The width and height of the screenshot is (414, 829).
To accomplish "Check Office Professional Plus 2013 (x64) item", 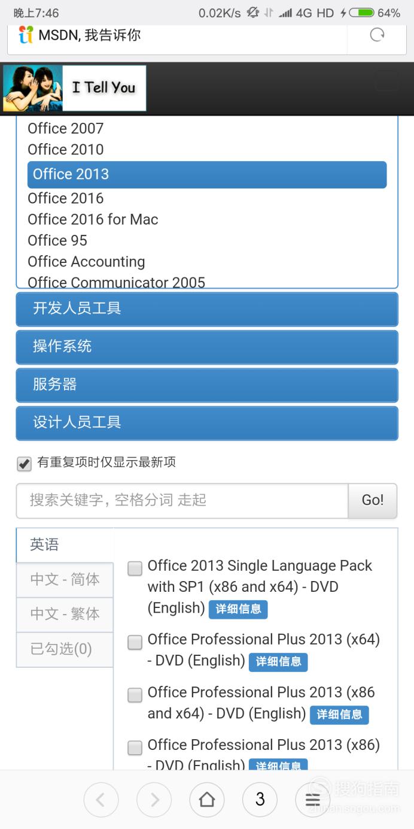I will tap(135, 642).
